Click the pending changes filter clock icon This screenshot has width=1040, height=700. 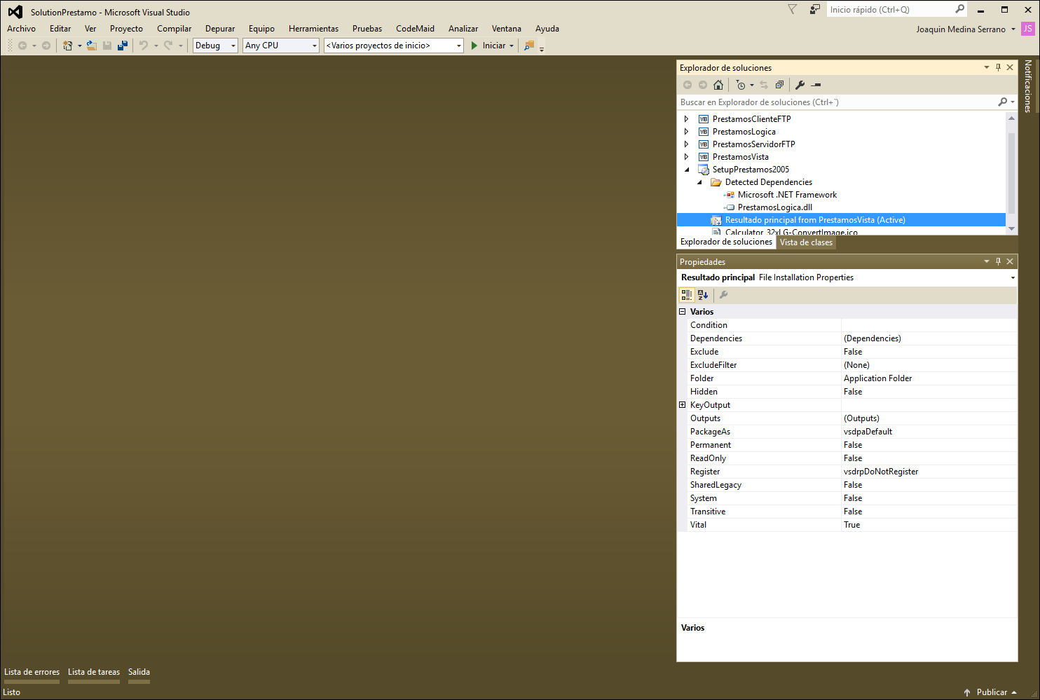(x=741, y=85)
